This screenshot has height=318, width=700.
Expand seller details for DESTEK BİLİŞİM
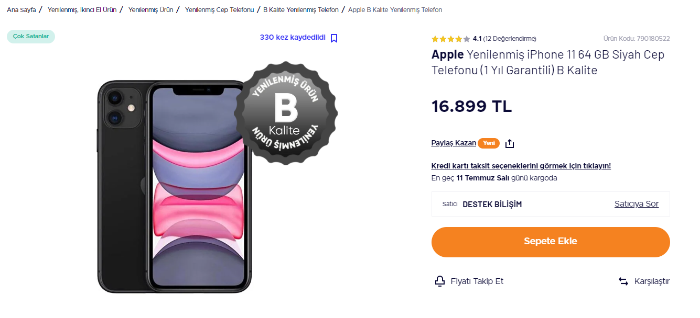click(491, 204)
